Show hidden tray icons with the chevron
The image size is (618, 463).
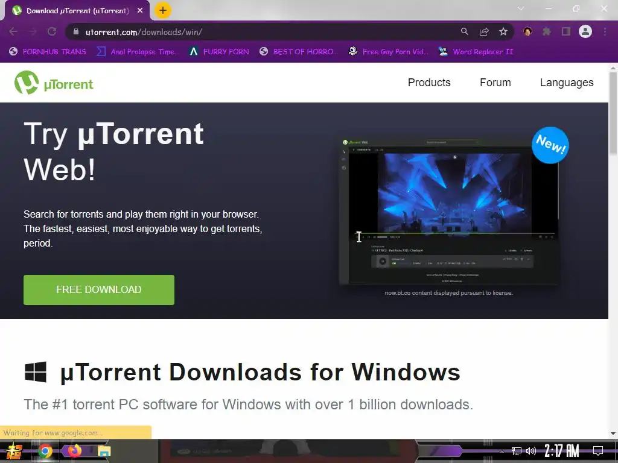coord(502,451)
